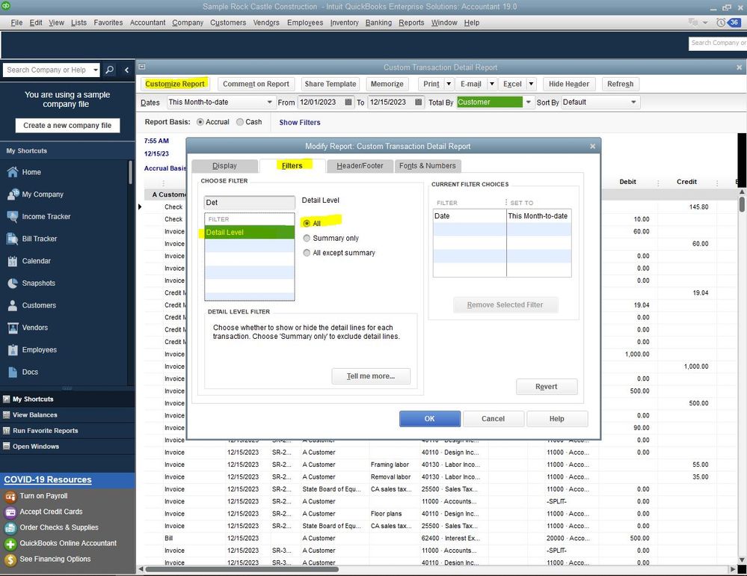The width and height of the screenshot is (747, 576).
Task: Open the Snapshots shortcut icon
Action: [13, 283]
